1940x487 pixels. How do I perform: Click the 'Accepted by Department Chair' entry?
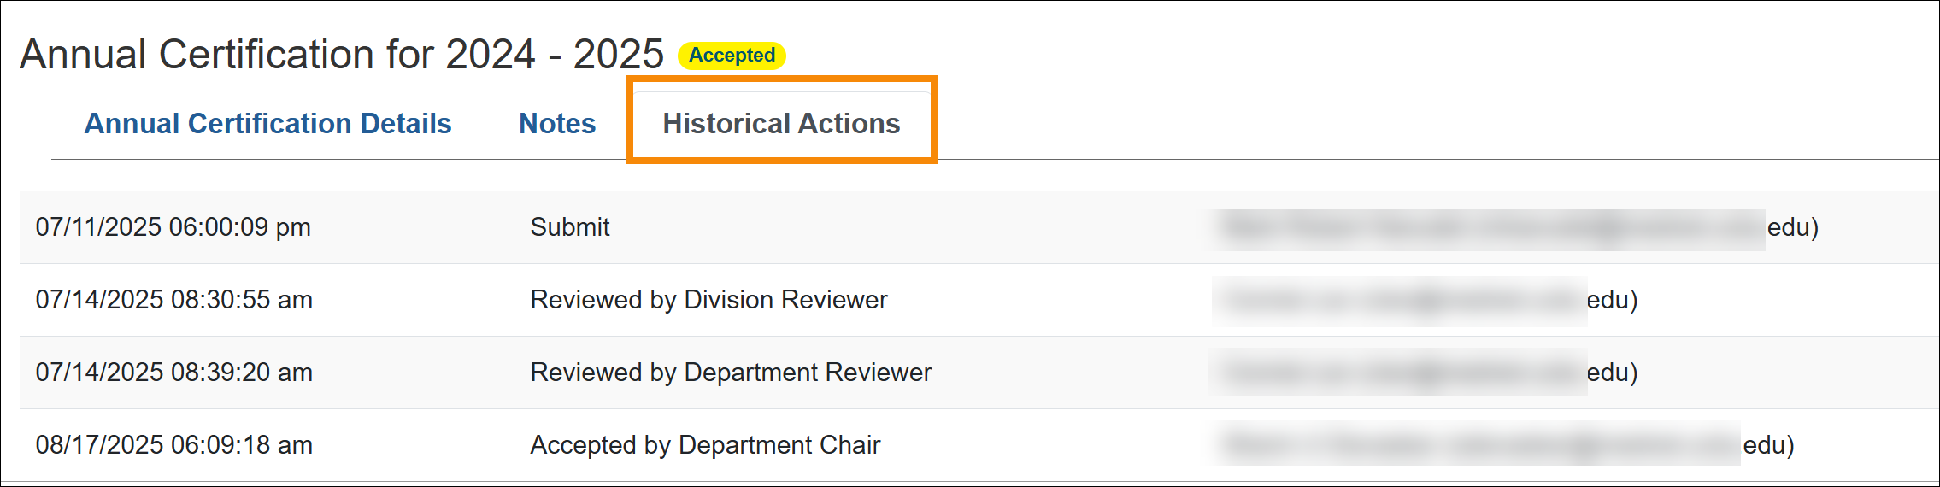(x=705, y=445)
